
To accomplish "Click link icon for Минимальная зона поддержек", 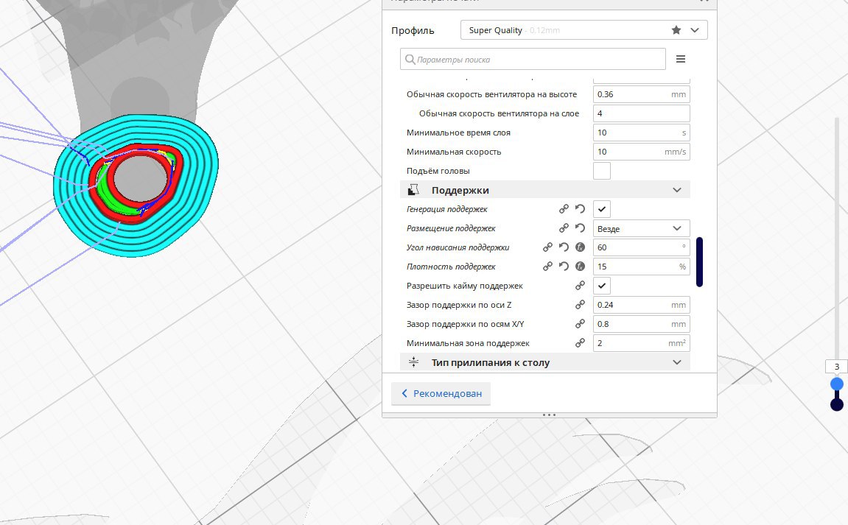I will [x=580, y=343].
